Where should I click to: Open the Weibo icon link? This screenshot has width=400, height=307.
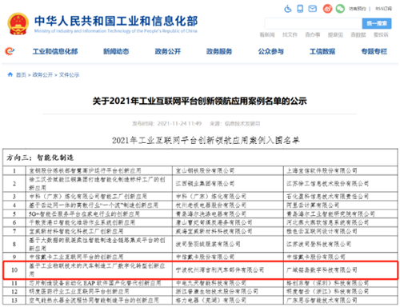327,9
